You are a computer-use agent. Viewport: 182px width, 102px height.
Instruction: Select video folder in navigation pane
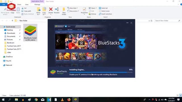pos(9,52)
